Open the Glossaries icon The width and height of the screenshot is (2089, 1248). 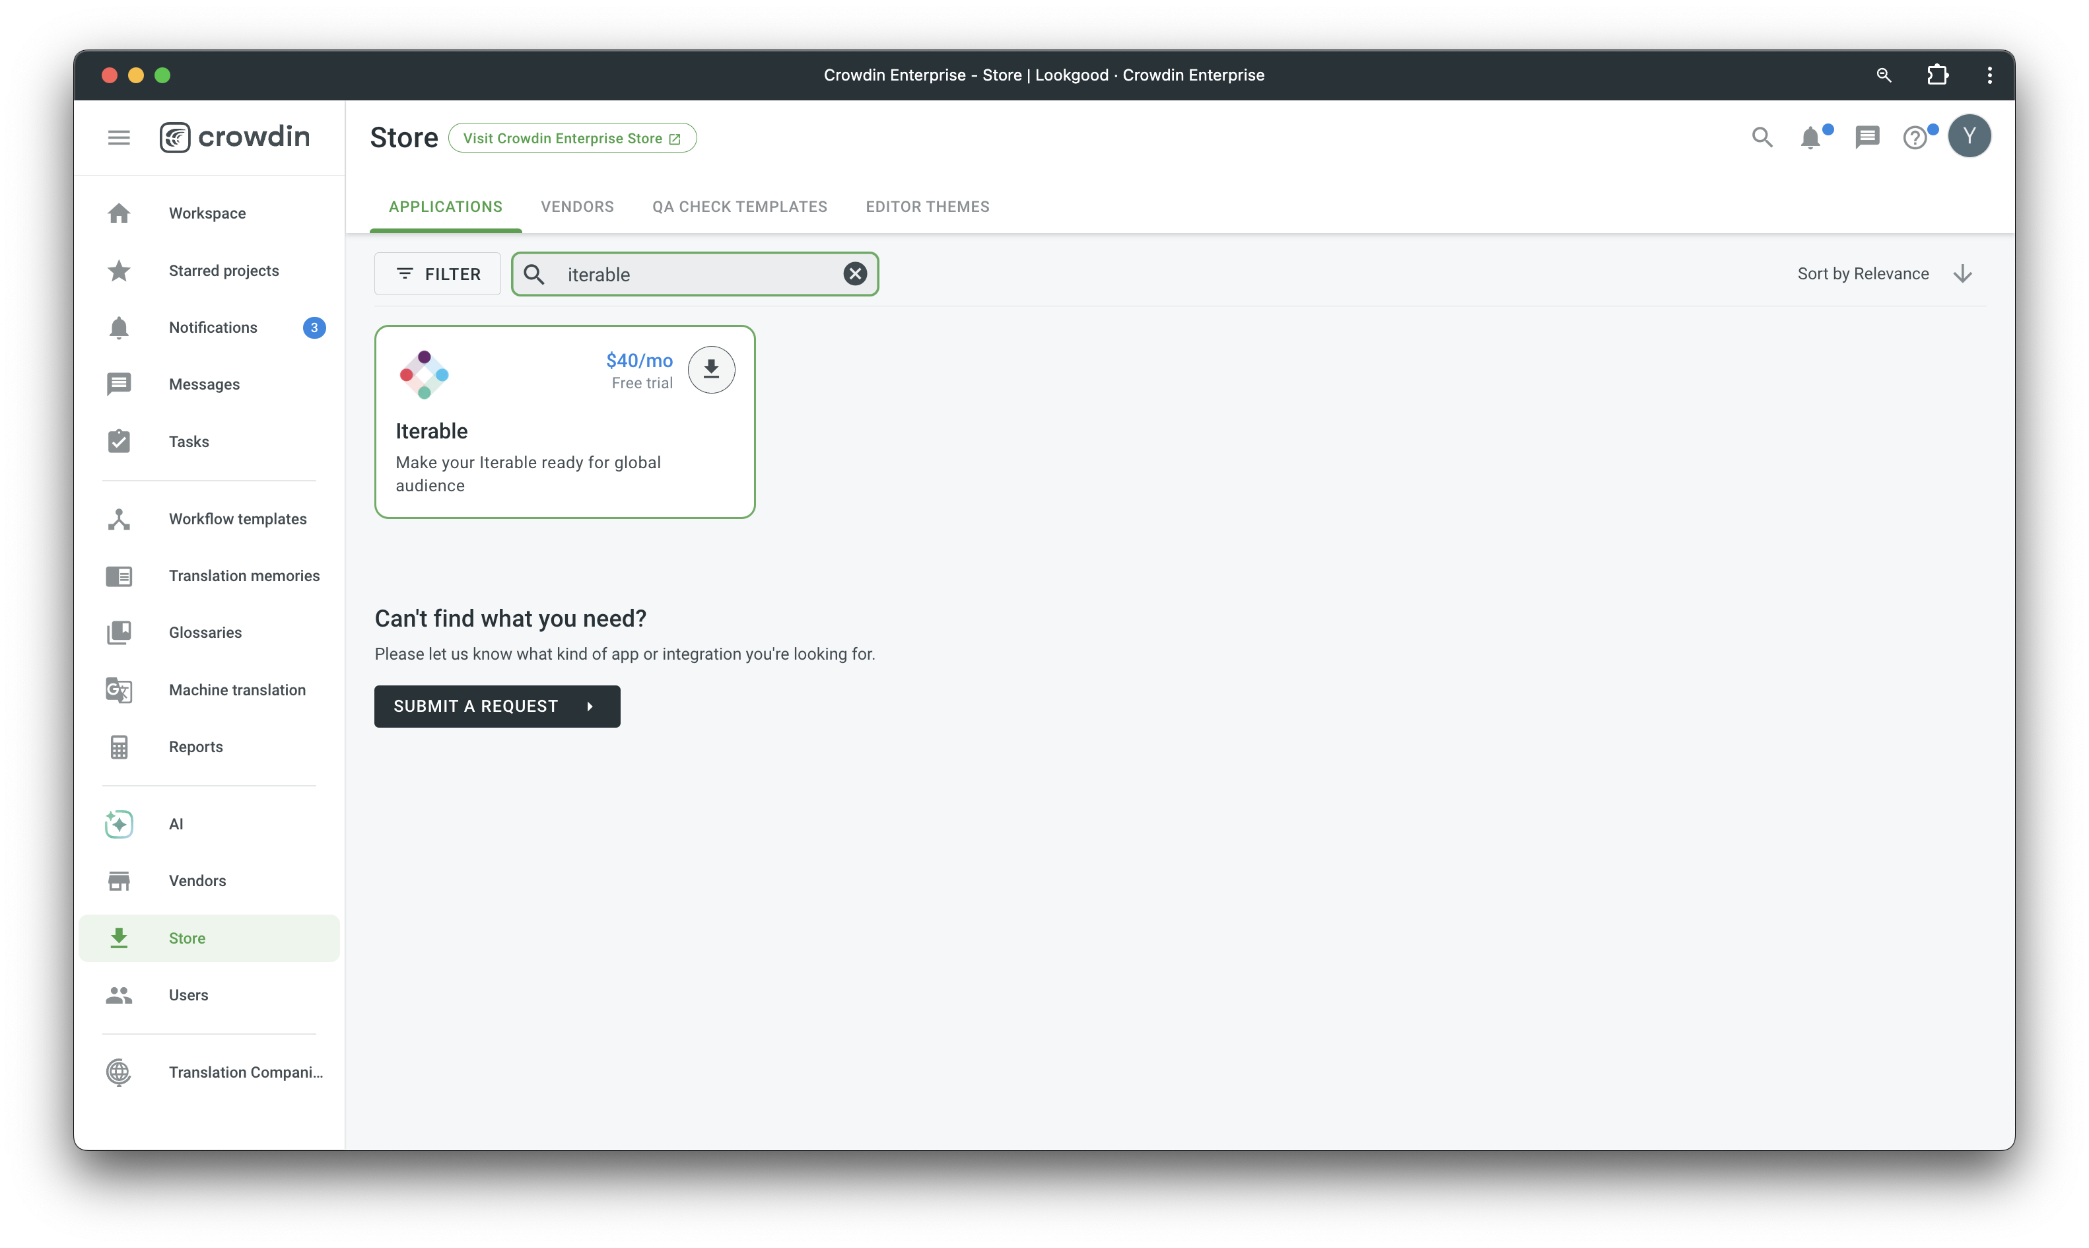(119, 633)
